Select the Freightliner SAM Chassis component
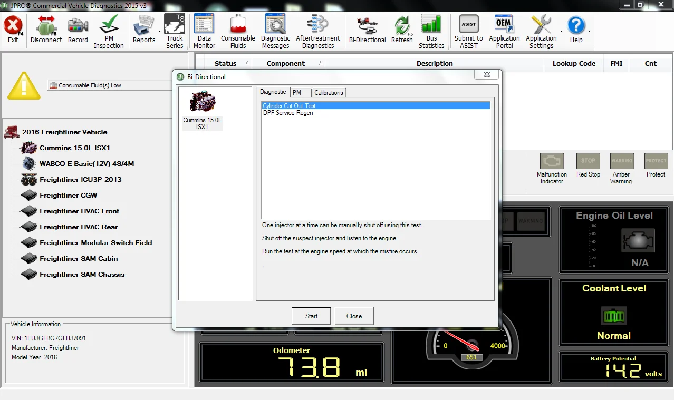The height and width of the screenshot is (400, 674). [82, 275]
